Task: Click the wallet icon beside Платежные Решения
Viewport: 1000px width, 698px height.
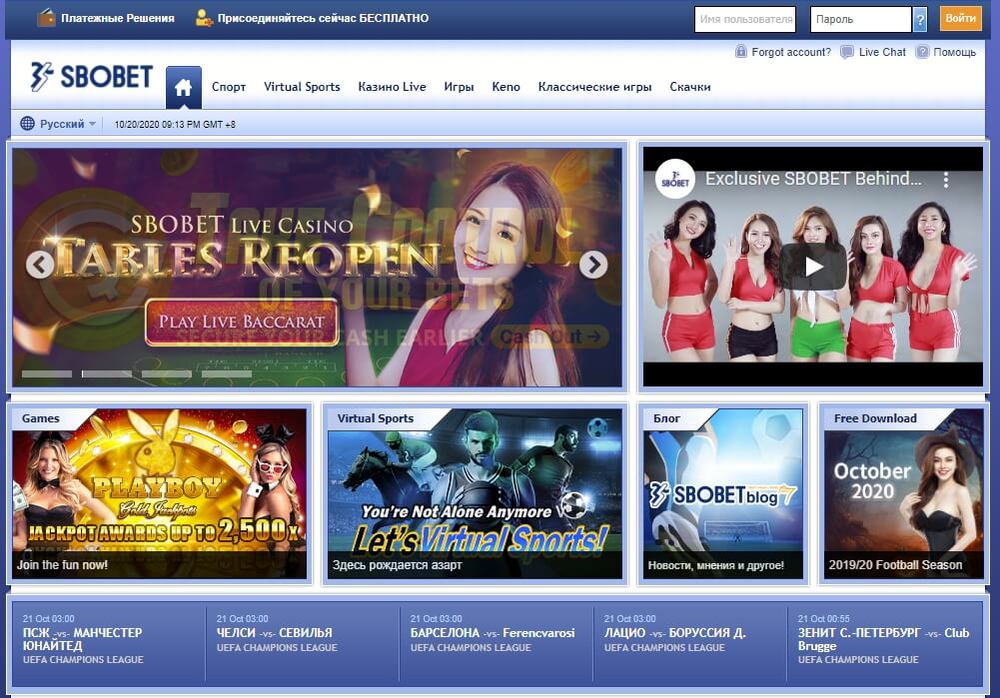Action: [46, 17]
